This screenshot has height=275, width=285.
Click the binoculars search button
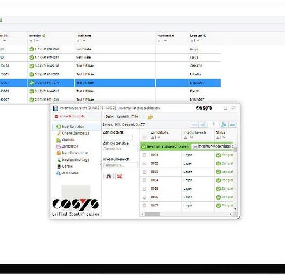[108, 176]
